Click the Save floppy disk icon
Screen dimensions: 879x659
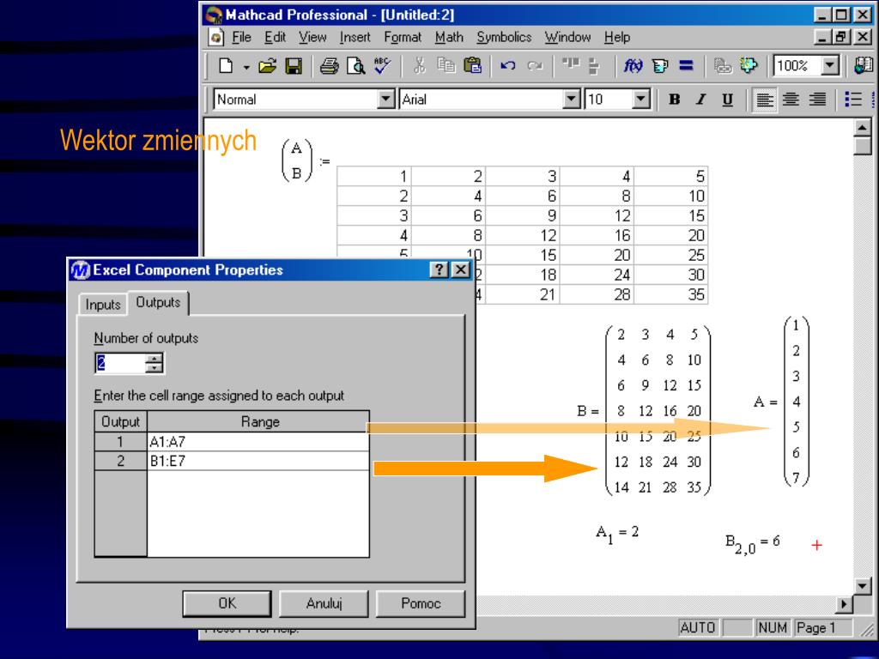click(x=294, y=66)
